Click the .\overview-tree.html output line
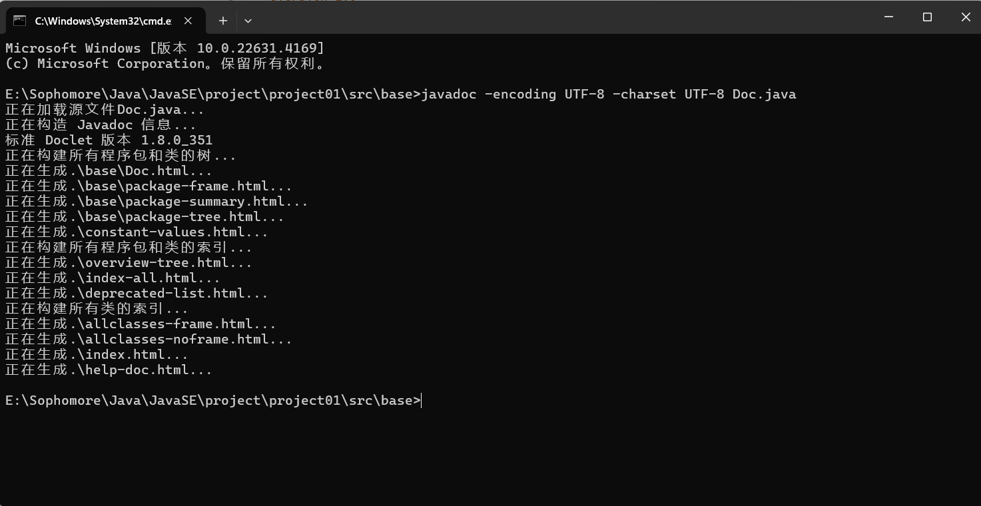The width and height of the screenshot is (981, 506). click(x=129, y=262)
